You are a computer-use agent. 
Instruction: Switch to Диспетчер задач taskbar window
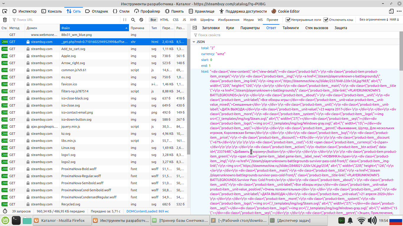(x=298, y=220)
